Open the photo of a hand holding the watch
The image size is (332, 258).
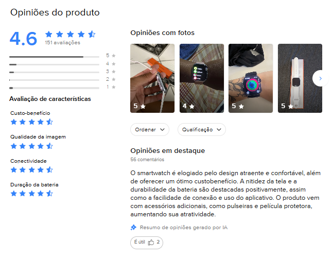tap(152, 78)
